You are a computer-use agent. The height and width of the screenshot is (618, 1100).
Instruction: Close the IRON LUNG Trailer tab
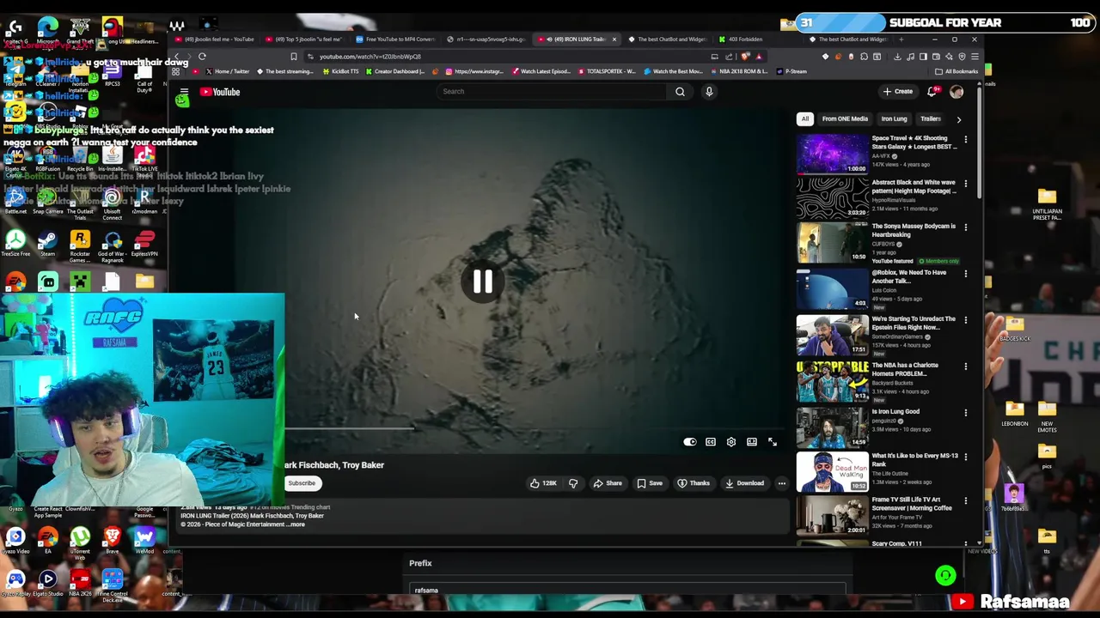click(x=614, y=39)
